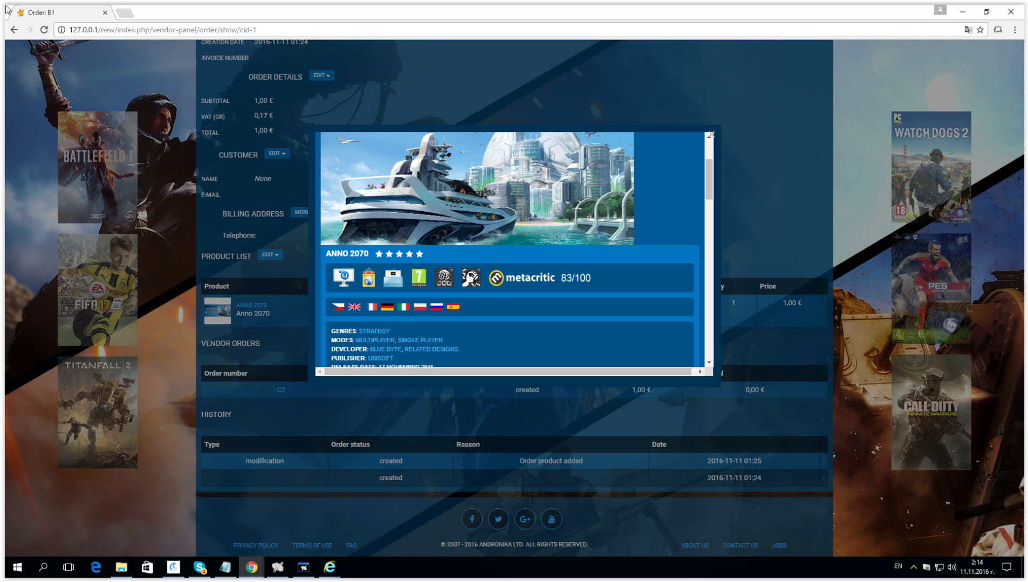Click the Watch Dogs 2 cover thumbnail

pos(931,167)
